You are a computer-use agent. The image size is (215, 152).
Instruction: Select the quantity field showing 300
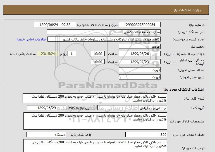pyautogui.click(x=146, y=135)
